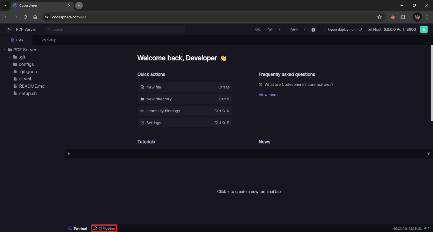Screen dimensions: 433x232
Task: Open the tab search dropdown
Action: pyautogui.click(x=5, y=5)
